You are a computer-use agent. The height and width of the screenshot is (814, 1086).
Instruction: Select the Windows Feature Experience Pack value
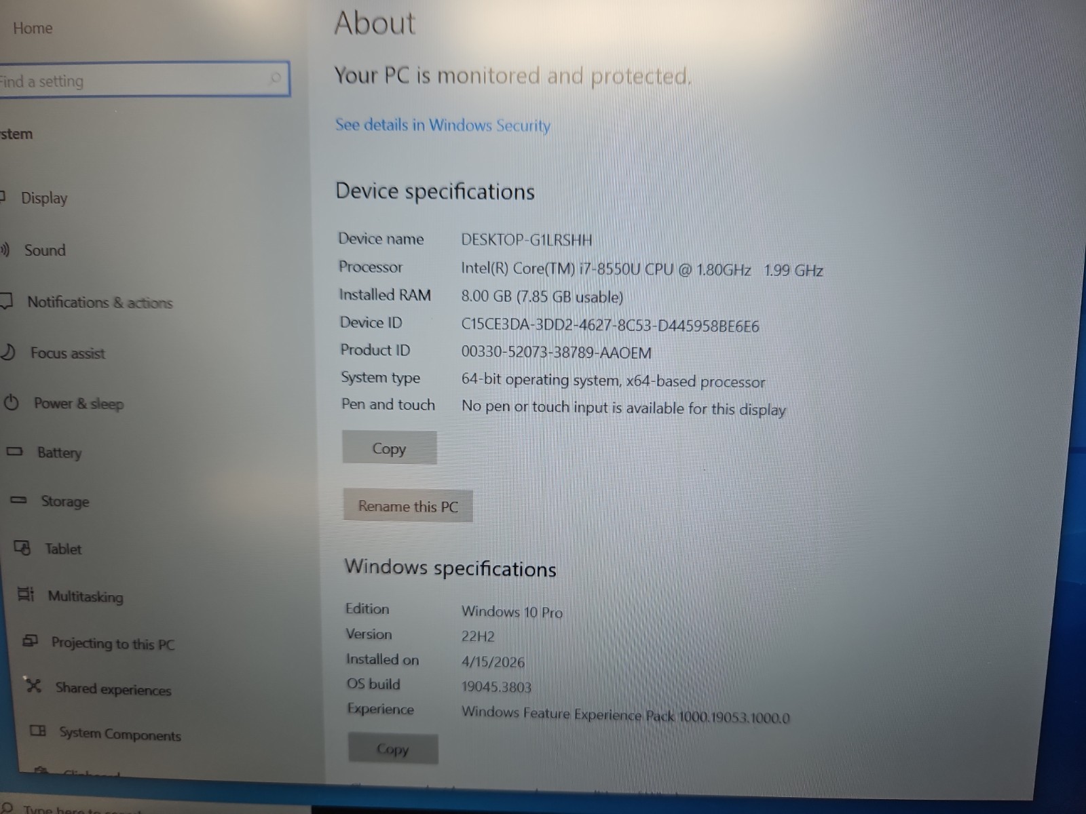(x=626, y=715)
